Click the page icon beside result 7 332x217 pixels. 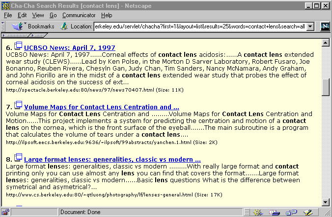tap(18, 105)
